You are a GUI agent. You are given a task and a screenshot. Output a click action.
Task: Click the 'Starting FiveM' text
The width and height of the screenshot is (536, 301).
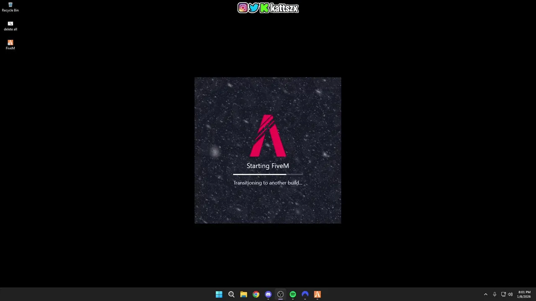coord(268,166)
